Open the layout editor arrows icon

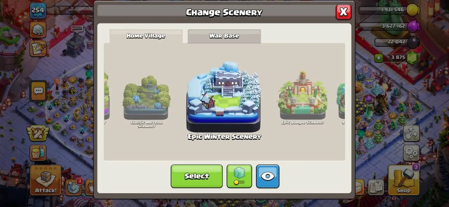411,133
